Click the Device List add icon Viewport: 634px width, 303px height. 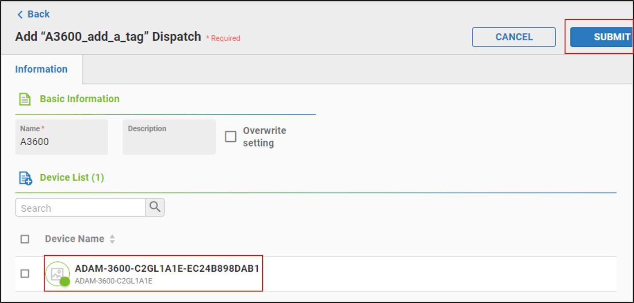tap(25, 178)
